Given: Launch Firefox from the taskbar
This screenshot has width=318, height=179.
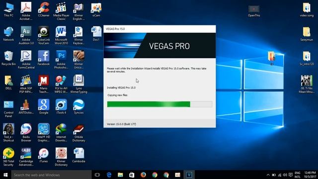Looking at the screenshot, I should pos(143,175).
